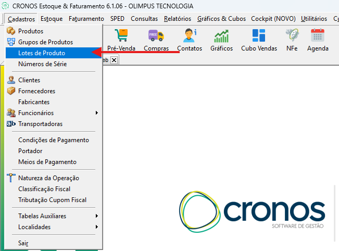The height and width of the screenshot is (251, 339).
Task: Expand the Funcionários submenu arrow
Action: [x=97, y=113]
